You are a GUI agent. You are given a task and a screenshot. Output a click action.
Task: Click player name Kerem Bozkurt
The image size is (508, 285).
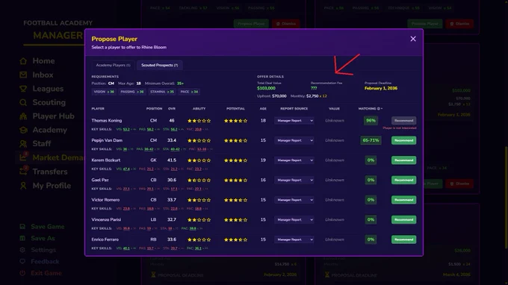point(105,160)
